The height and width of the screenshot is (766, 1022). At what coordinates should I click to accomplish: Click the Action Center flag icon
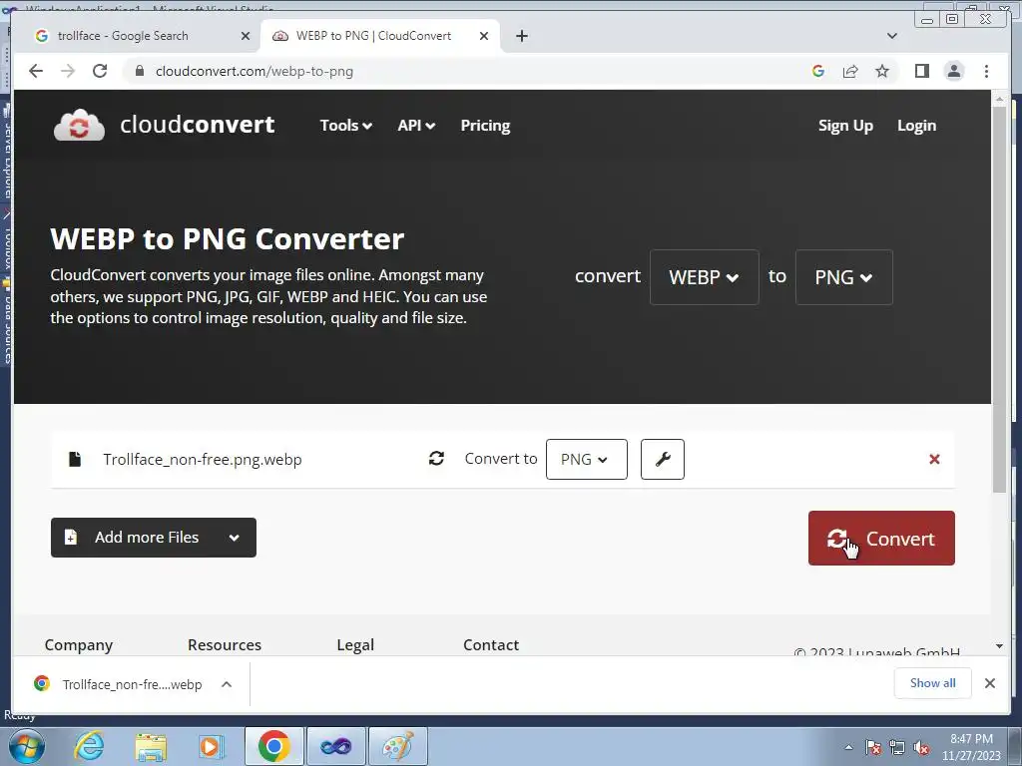[873, 747]
